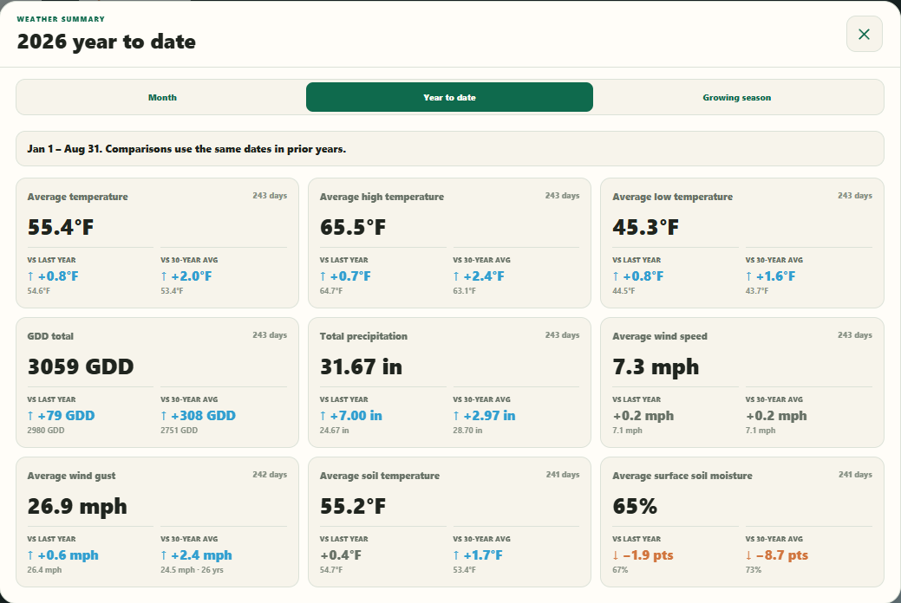901x603 pixels.
Task: Click the +2.97 in precipitation change
Action: [485, 416]
